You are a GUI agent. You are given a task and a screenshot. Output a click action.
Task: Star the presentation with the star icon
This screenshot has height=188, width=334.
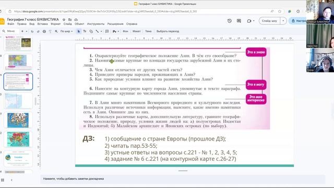tap(64, 19)
